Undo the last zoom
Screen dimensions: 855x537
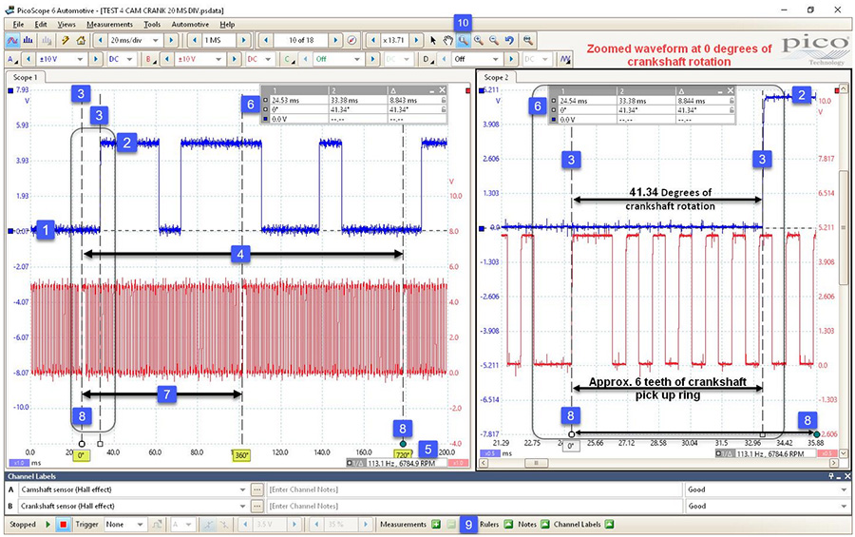(x=509, y=40)
